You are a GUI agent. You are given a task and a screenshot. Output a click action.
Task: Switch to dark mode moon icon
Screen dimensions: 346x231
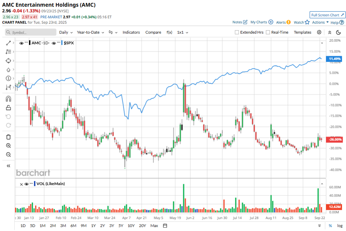coord(339,32)
